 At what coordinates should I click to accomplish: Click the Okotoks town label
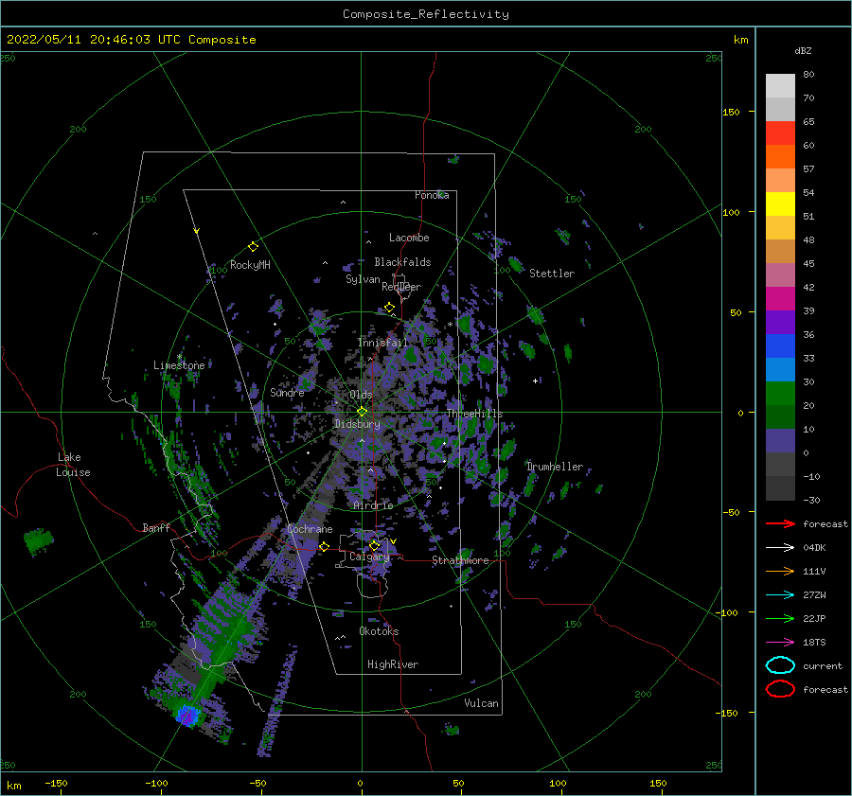pos(379,631)
